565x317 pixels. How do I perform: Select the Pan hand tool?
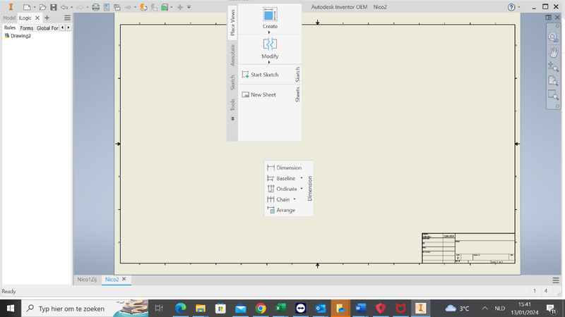(553, 51)
